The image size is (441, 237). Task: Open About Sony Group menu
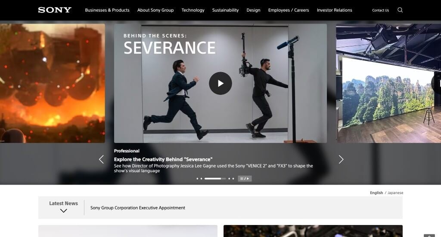155,10
